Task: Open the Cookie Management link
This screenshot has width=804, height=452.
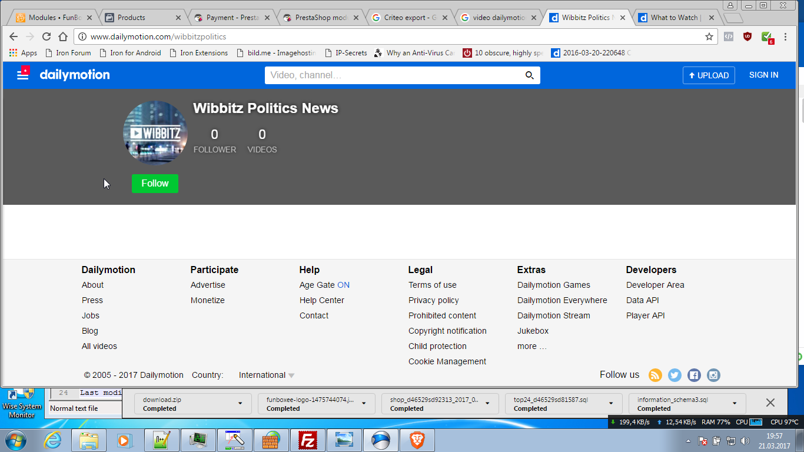Action: (x=447, y=361)
